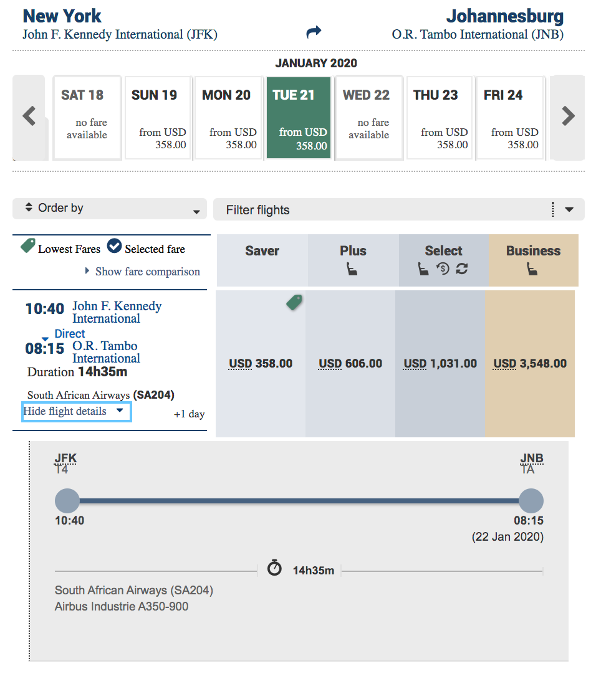Go to previous dates with left arrow

tap(29, 116)
